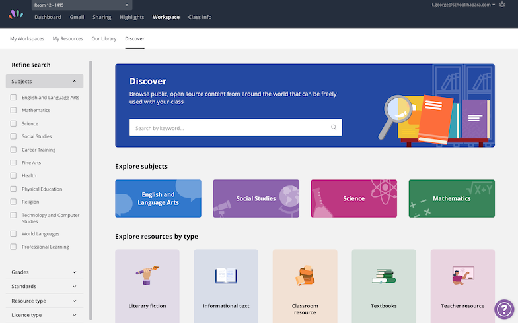The width and height of the screenshot is (518, 323).
Task: Check the Religion checkbox
Action: [13, 202]
